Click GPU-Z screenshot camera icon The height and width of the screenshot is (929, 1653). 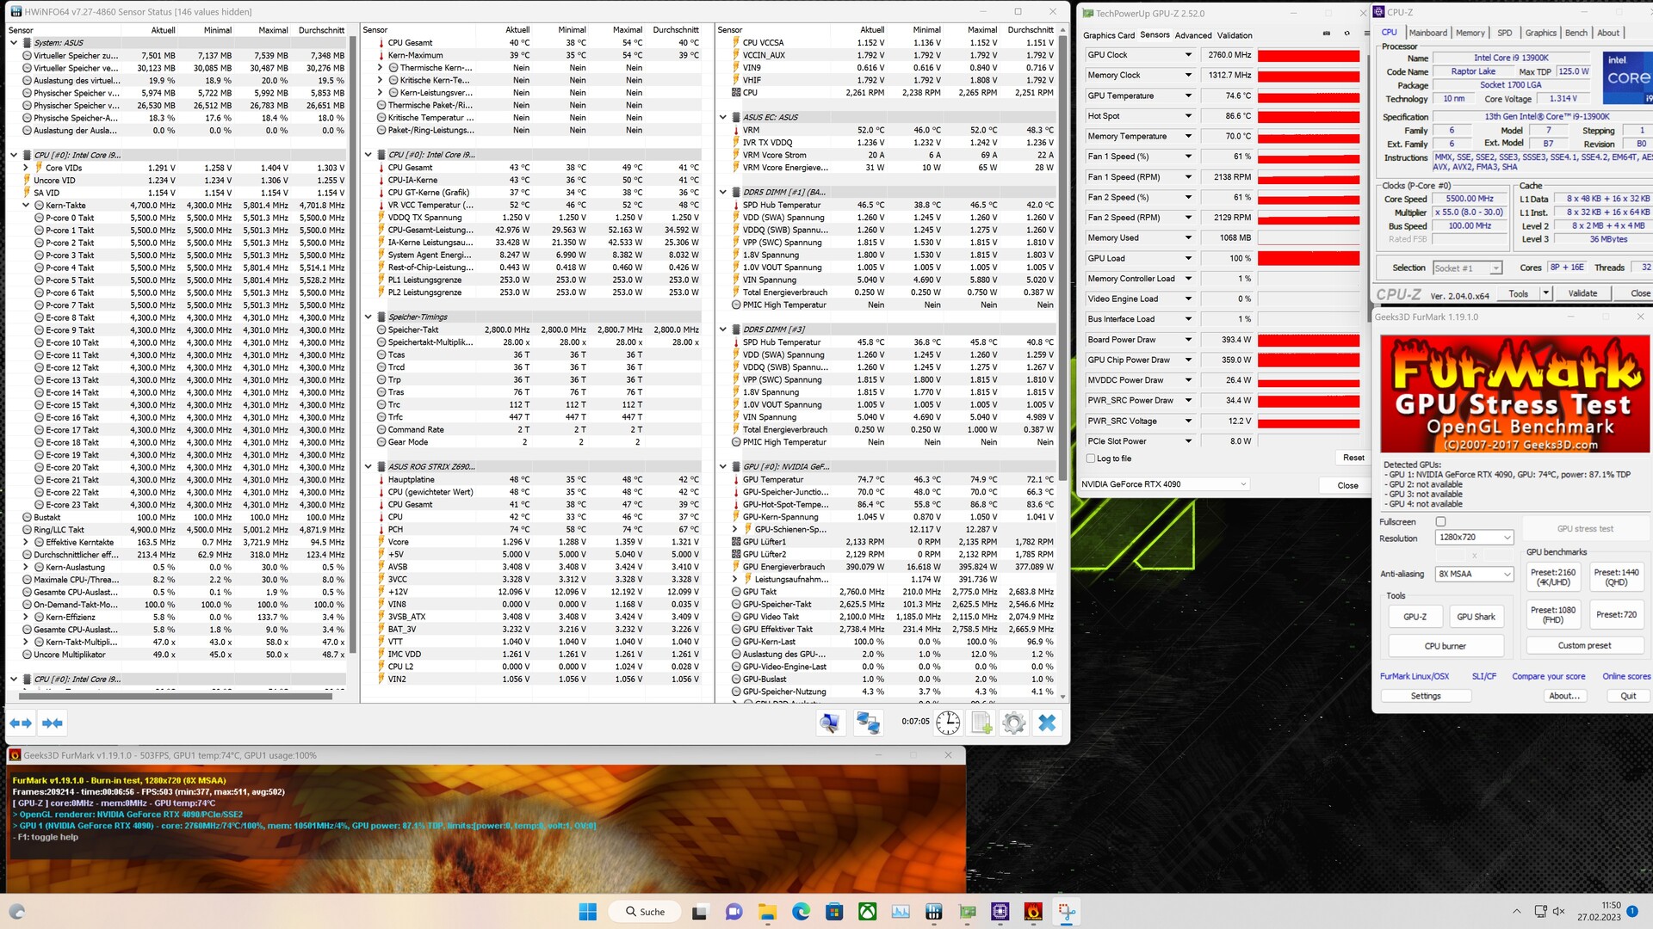[x=1326, y=34]
